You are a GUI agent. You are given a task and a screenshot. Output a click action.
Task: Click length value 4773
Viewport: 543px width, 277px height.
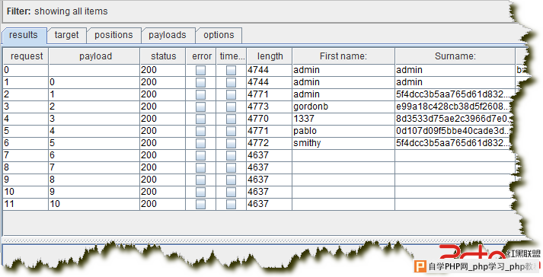pos(270,107)
